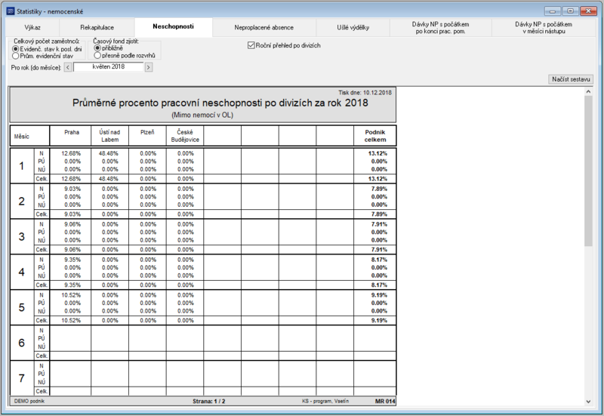Click the report title Průměrné procento pracovní neschopnosti
This screenshot has height=416, width=604.
[220, 103]
